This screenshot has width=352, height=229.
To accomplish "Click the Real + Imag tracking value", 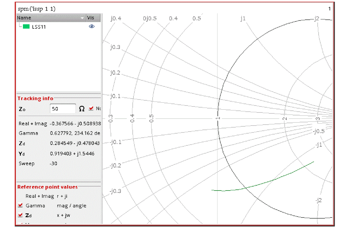I will click(x=75, y=124).
